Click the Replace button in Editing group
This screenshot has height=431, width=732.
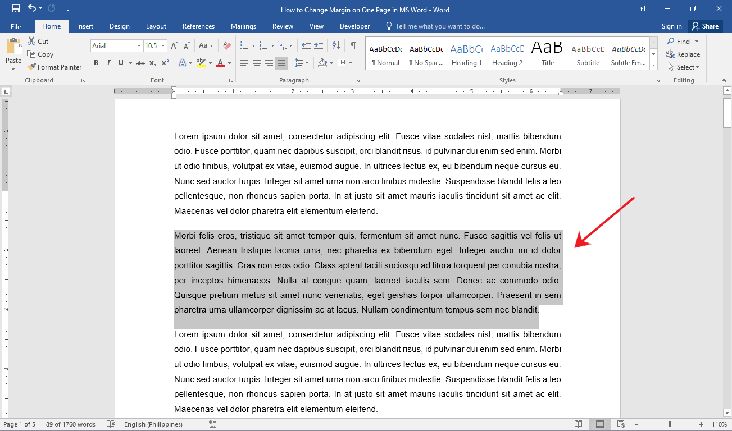683,54
